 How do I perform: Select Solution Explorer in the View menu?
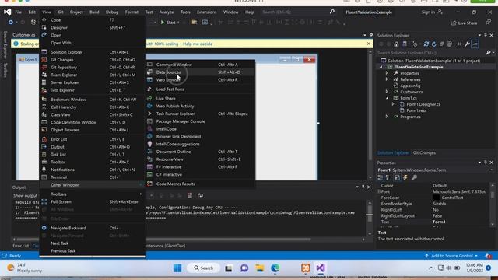point(92,52)
